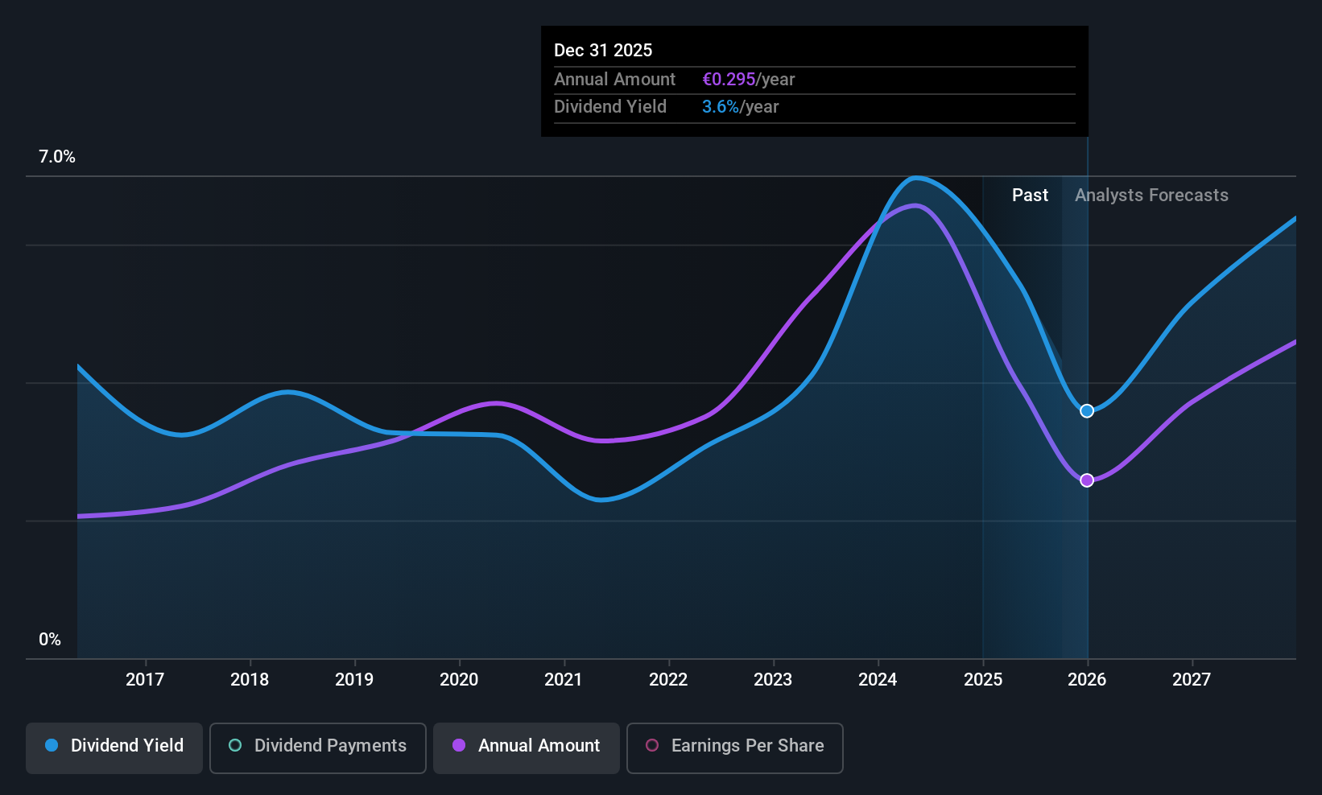
Task: Pick the 2025 year tick label
Action: (983, 680)
